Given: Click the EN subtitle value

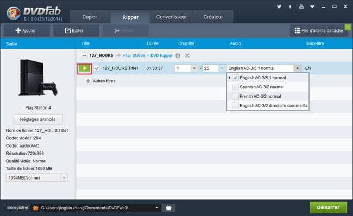Looking at the screenshot, I should click(x=308, y=68).
